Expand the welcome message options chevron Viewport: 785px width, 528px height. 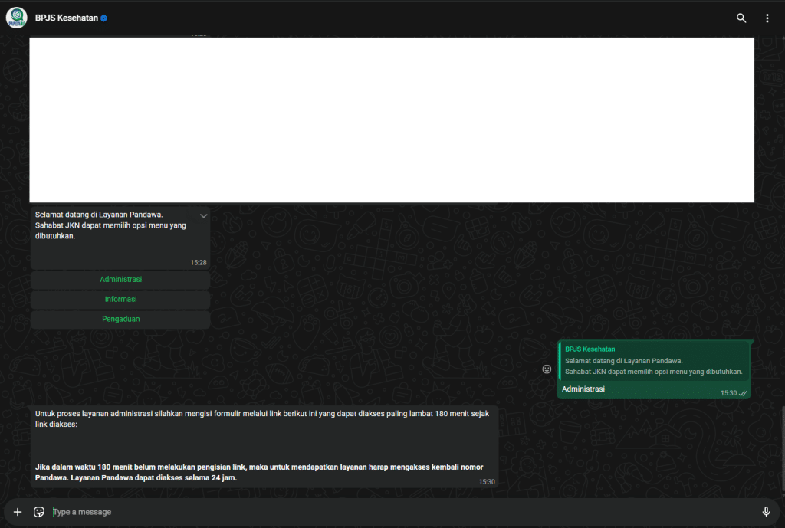pos(203,216)
